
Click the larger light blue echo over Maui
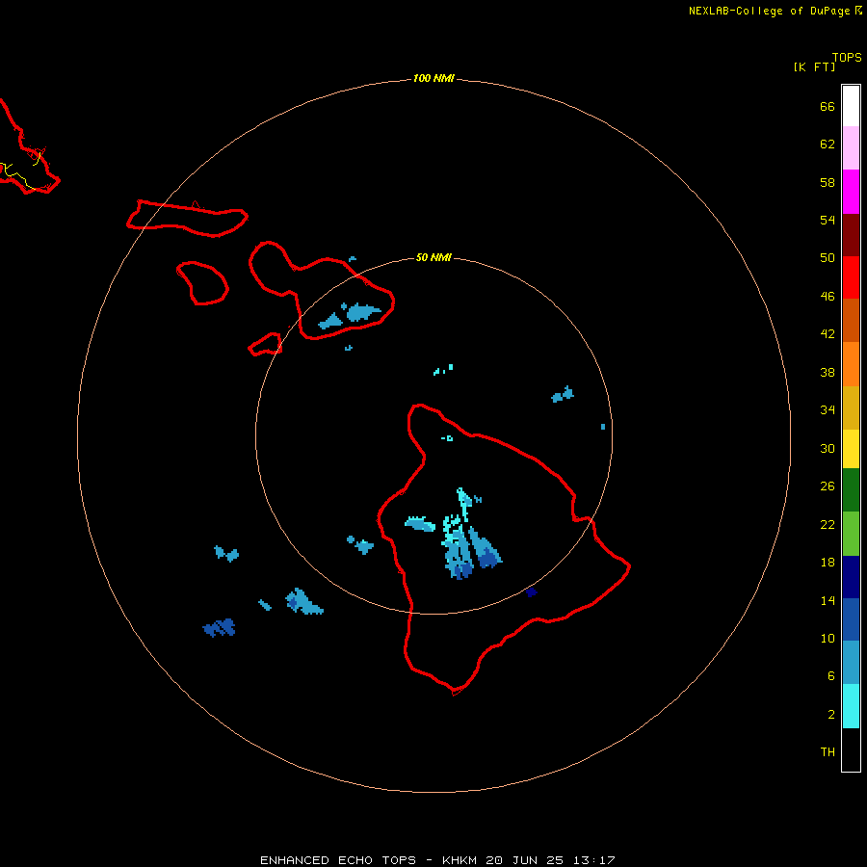click(x=363, y=312)
